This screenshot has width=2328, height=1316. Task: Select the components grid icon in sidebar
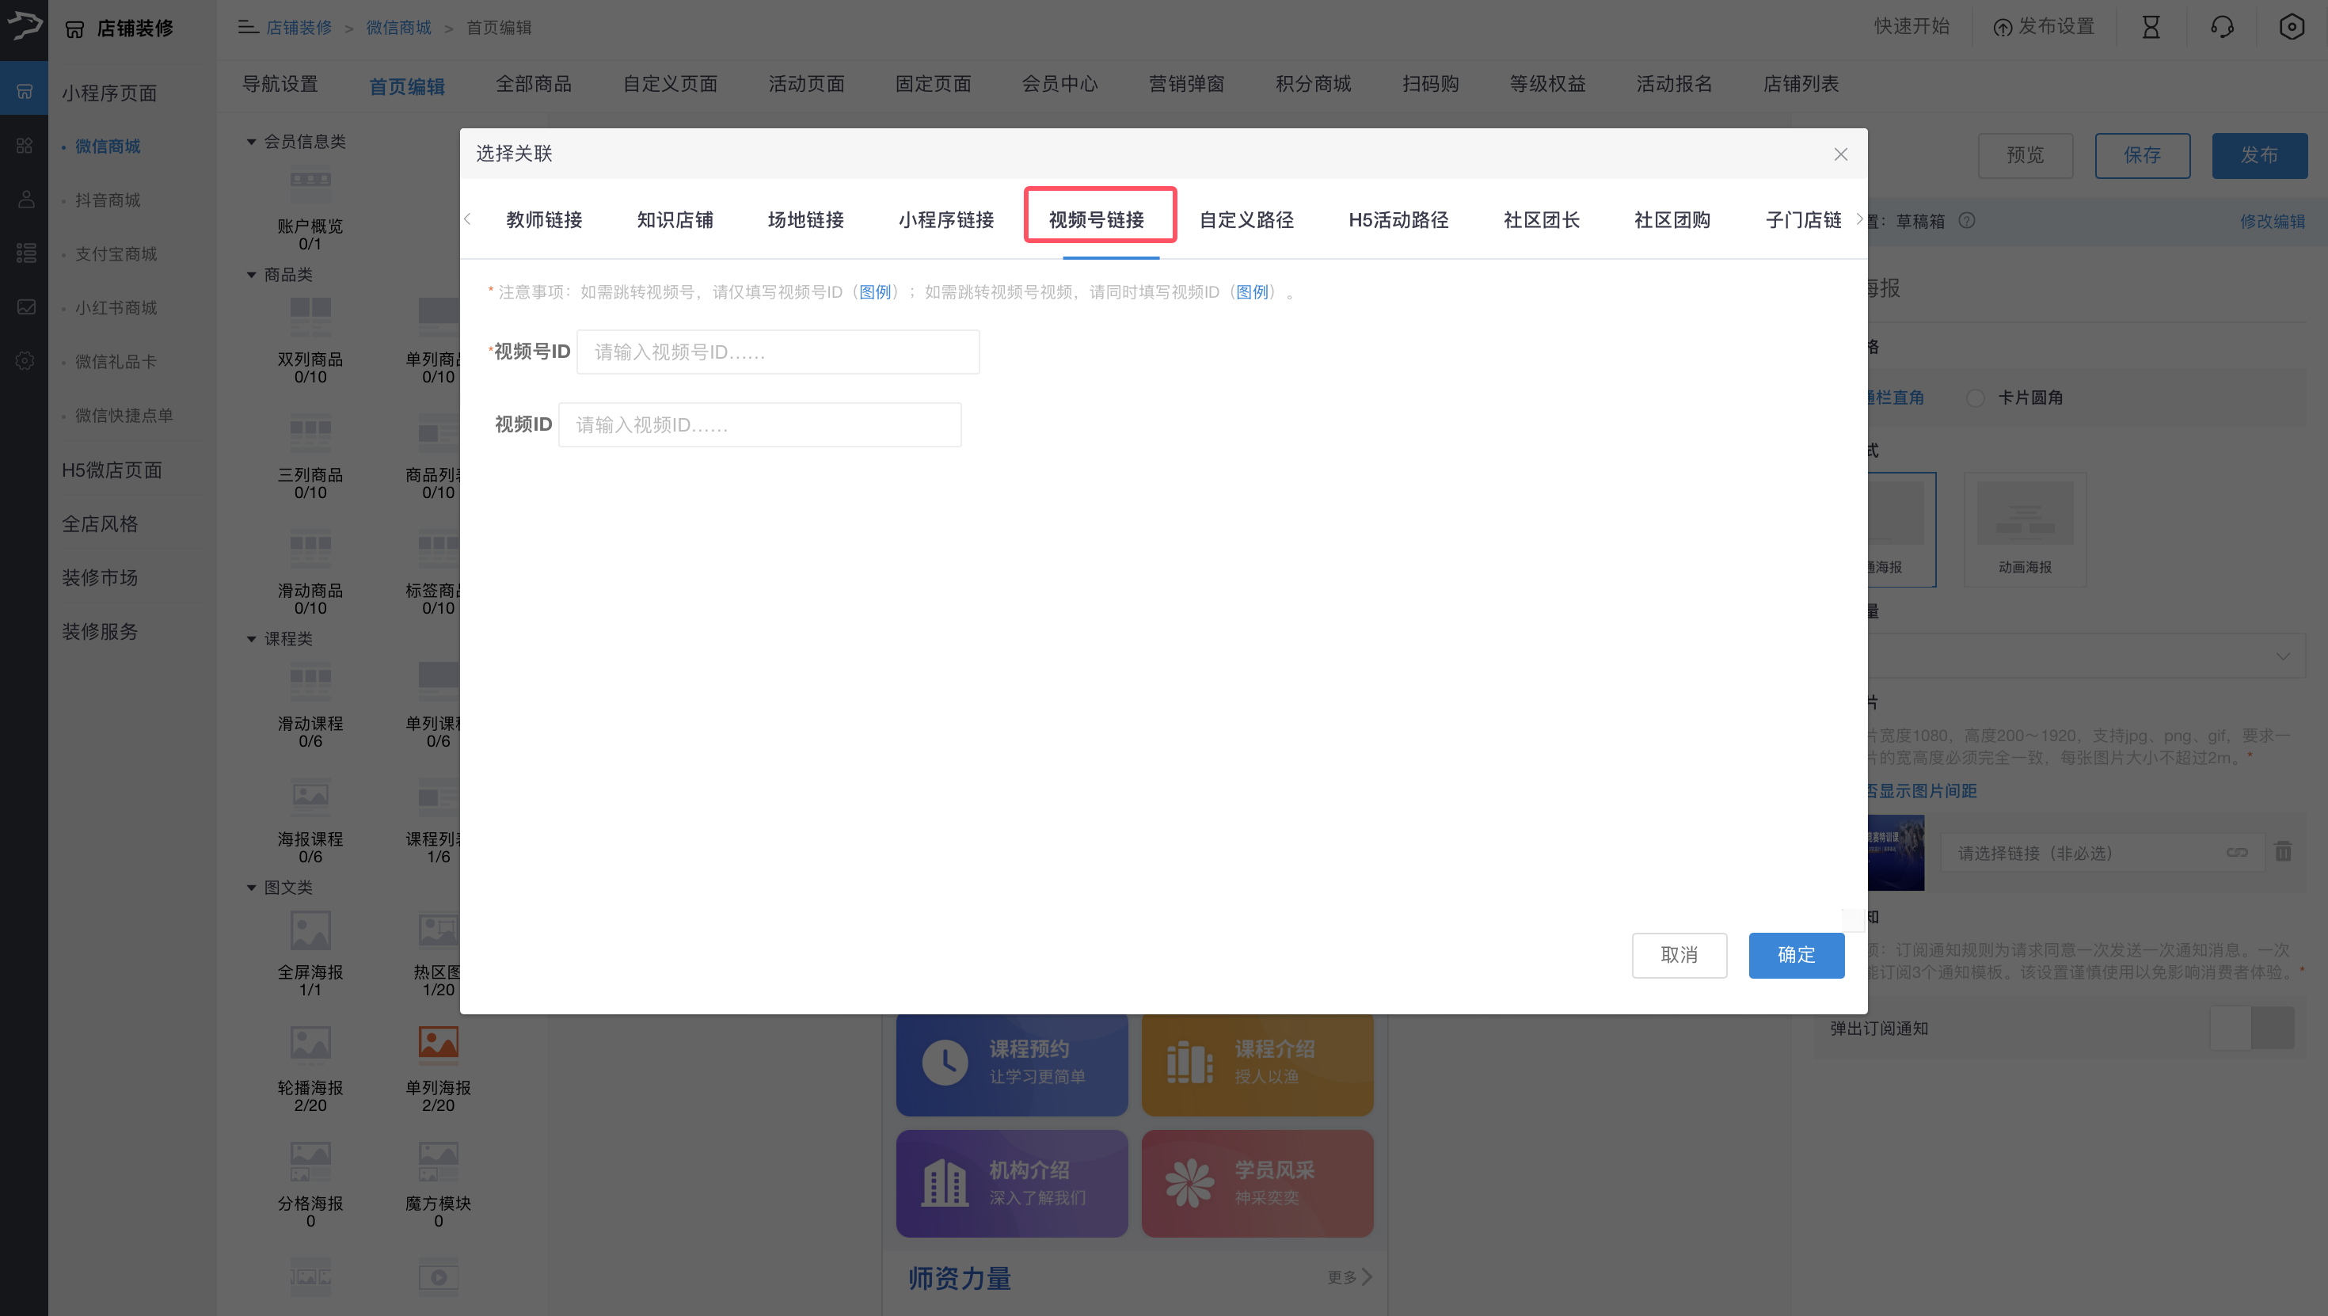25,145
